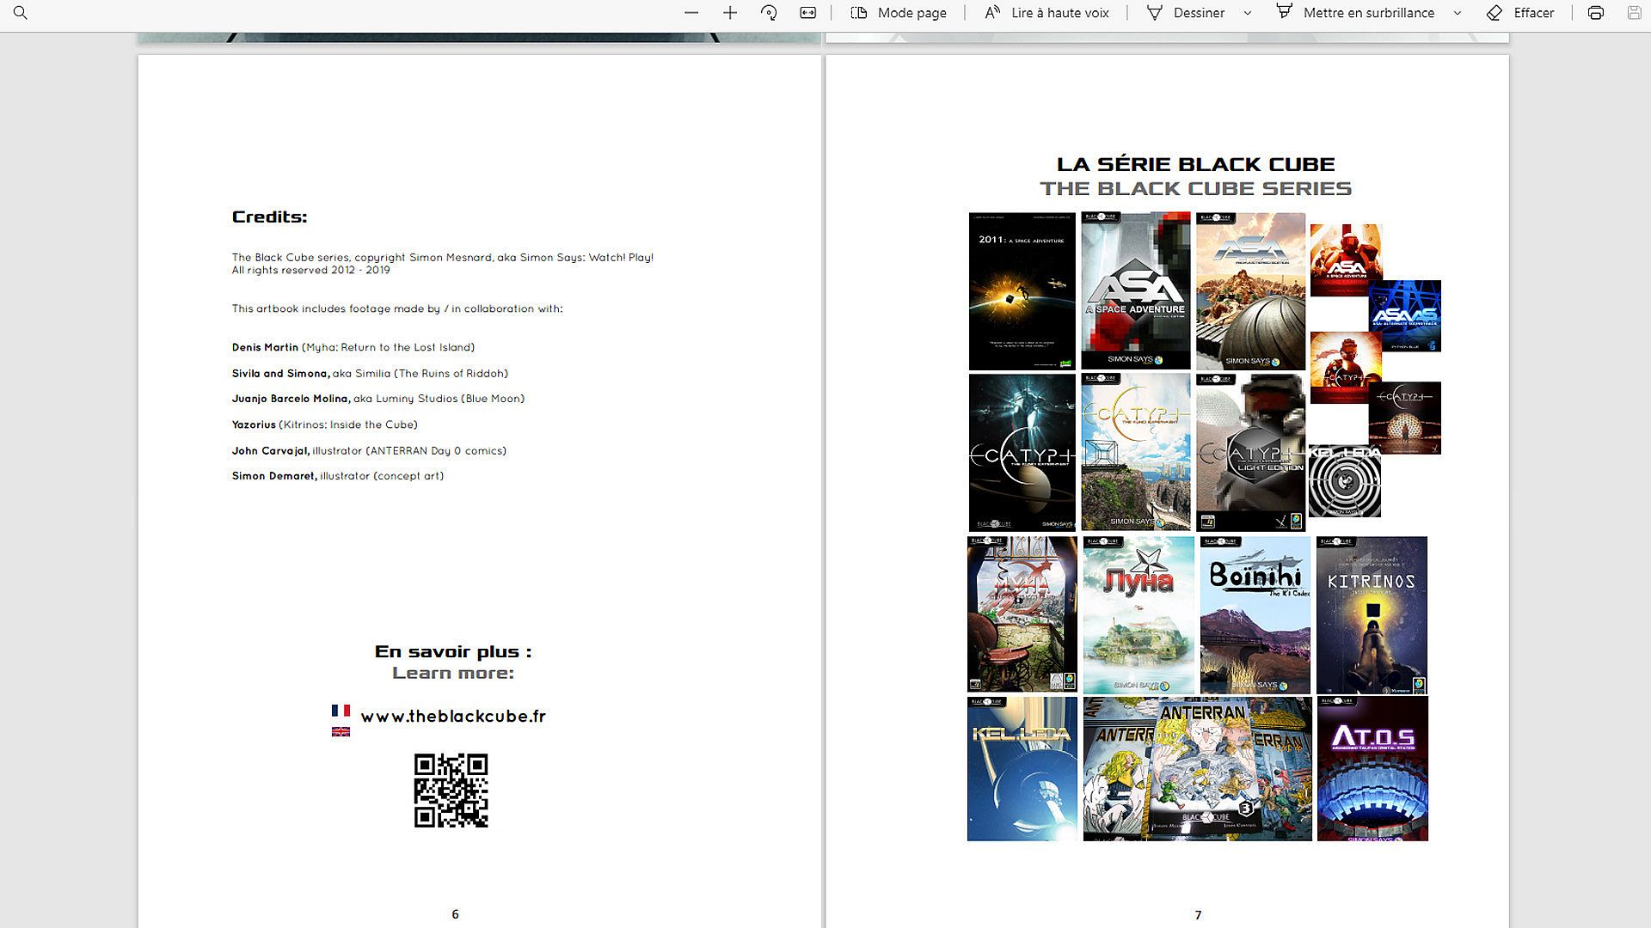Click the save disk icon
Screen dimensions: 1651x928
pyautogui.click(x=1634, y=13)
